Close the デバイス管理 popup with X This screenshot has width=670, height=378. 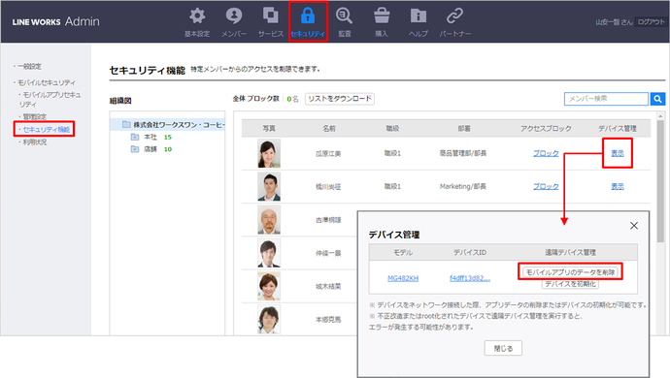click(634, 226)
